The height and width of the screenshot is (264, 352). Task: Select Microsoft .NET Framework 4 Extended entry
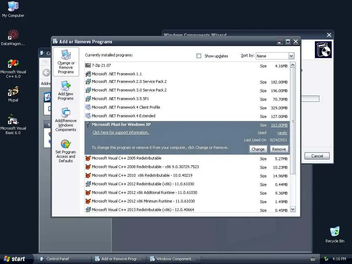(x=187, y=116)
